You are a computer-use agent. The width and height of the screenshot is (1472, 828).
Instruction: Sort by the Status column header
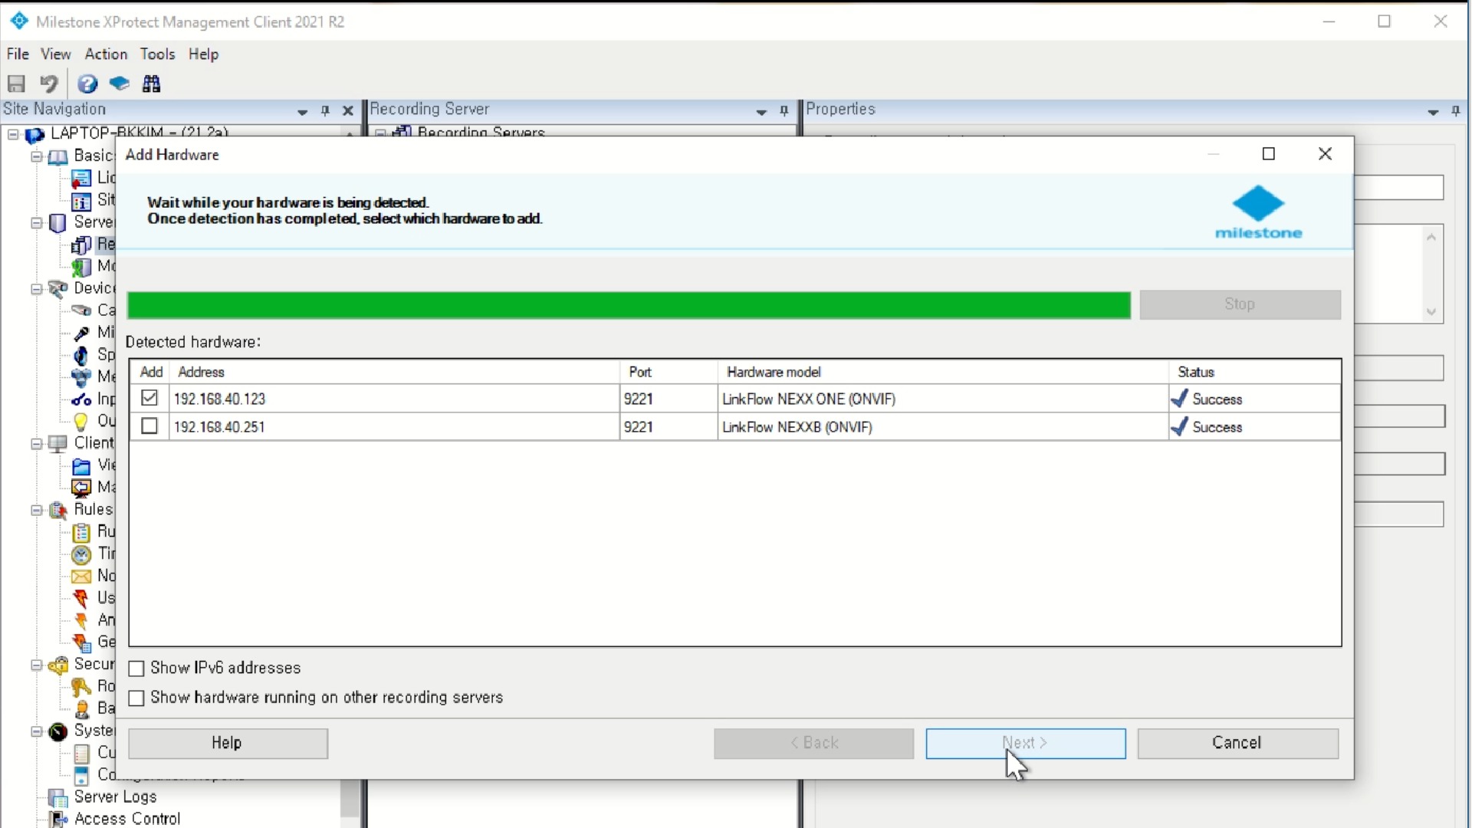(x=1255, y=372)
